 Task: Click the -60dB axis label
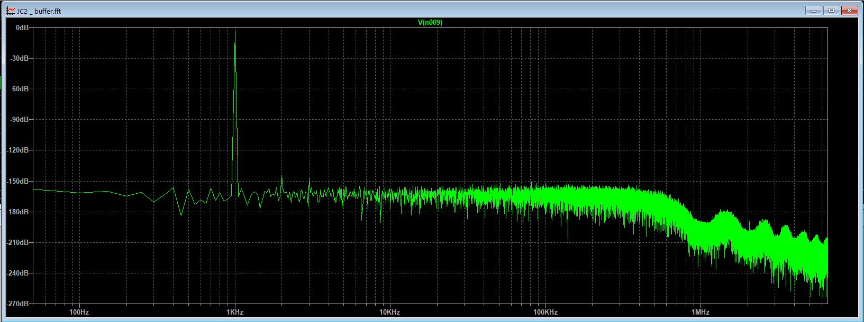(x=20, y=89)
